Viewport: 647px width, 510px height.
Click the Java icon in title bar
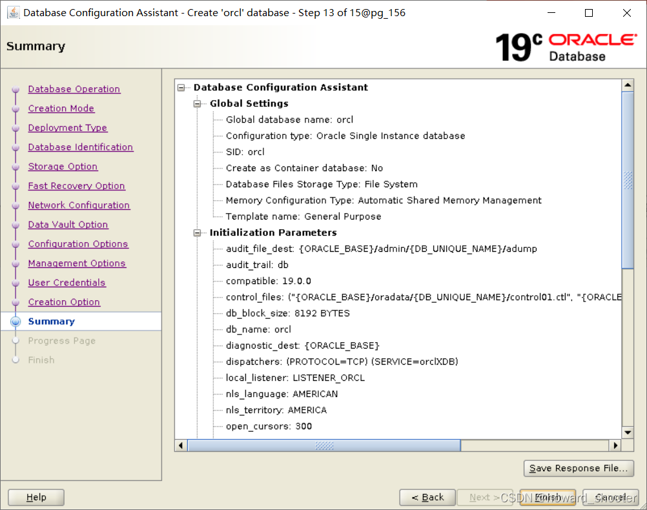pyautogui.click(x=13, y=13)
